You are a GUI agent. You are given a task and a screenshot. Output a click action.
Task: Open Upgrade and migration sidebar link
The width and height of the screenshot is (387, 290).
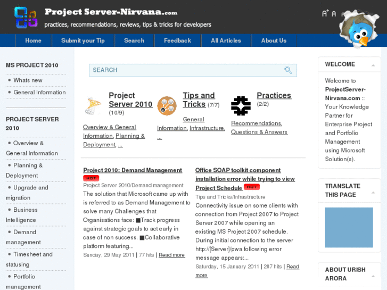(27, 193)
